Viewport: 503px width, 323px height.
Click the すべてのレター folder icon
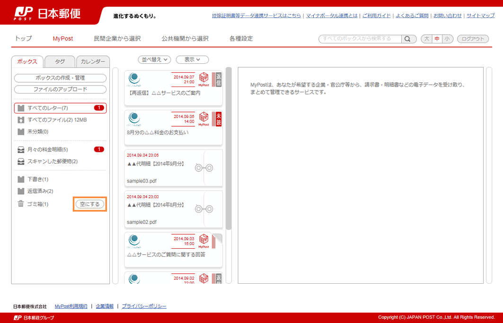tap(21, 108)
